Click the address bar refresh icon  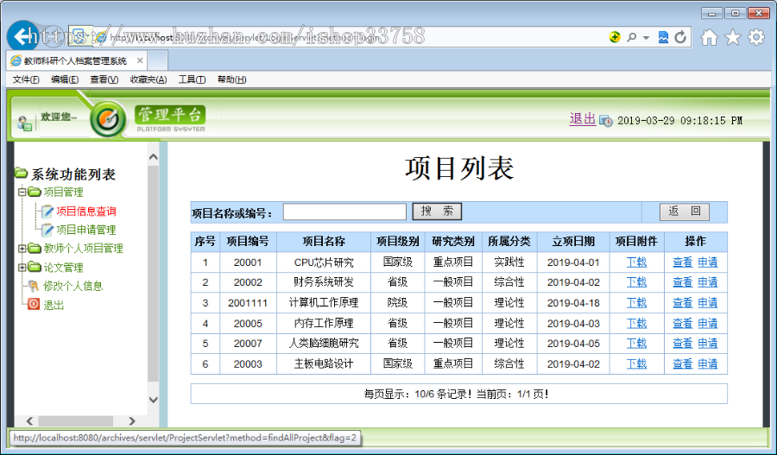coord(681,37)
